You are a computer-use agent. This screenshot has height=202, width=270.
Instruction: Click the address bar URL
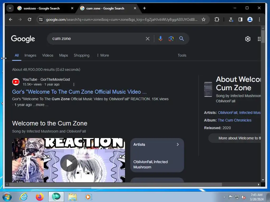(x=122, y=19)
